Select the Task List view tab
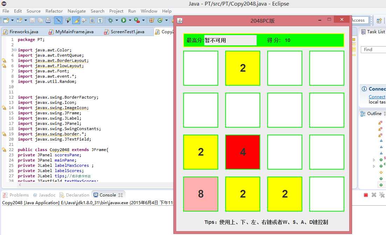The width and height of the screenshot is (386, 235). 373,32
